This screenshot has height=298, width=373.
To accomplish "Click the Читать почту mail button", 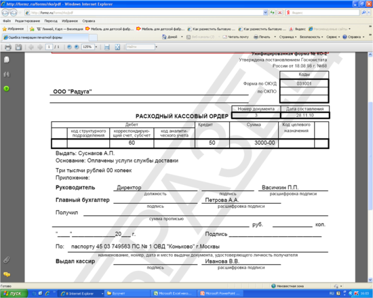I will 235,37.
